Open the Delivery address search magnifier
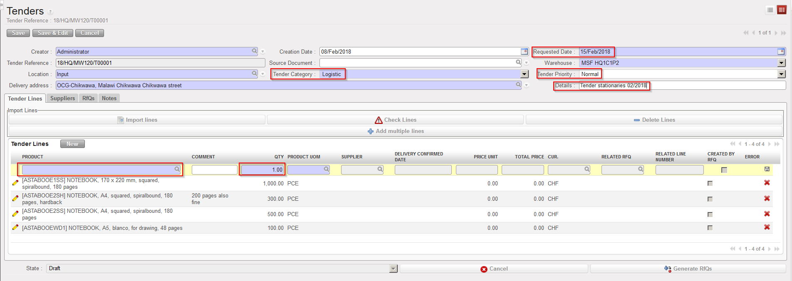 pos(518,85)
